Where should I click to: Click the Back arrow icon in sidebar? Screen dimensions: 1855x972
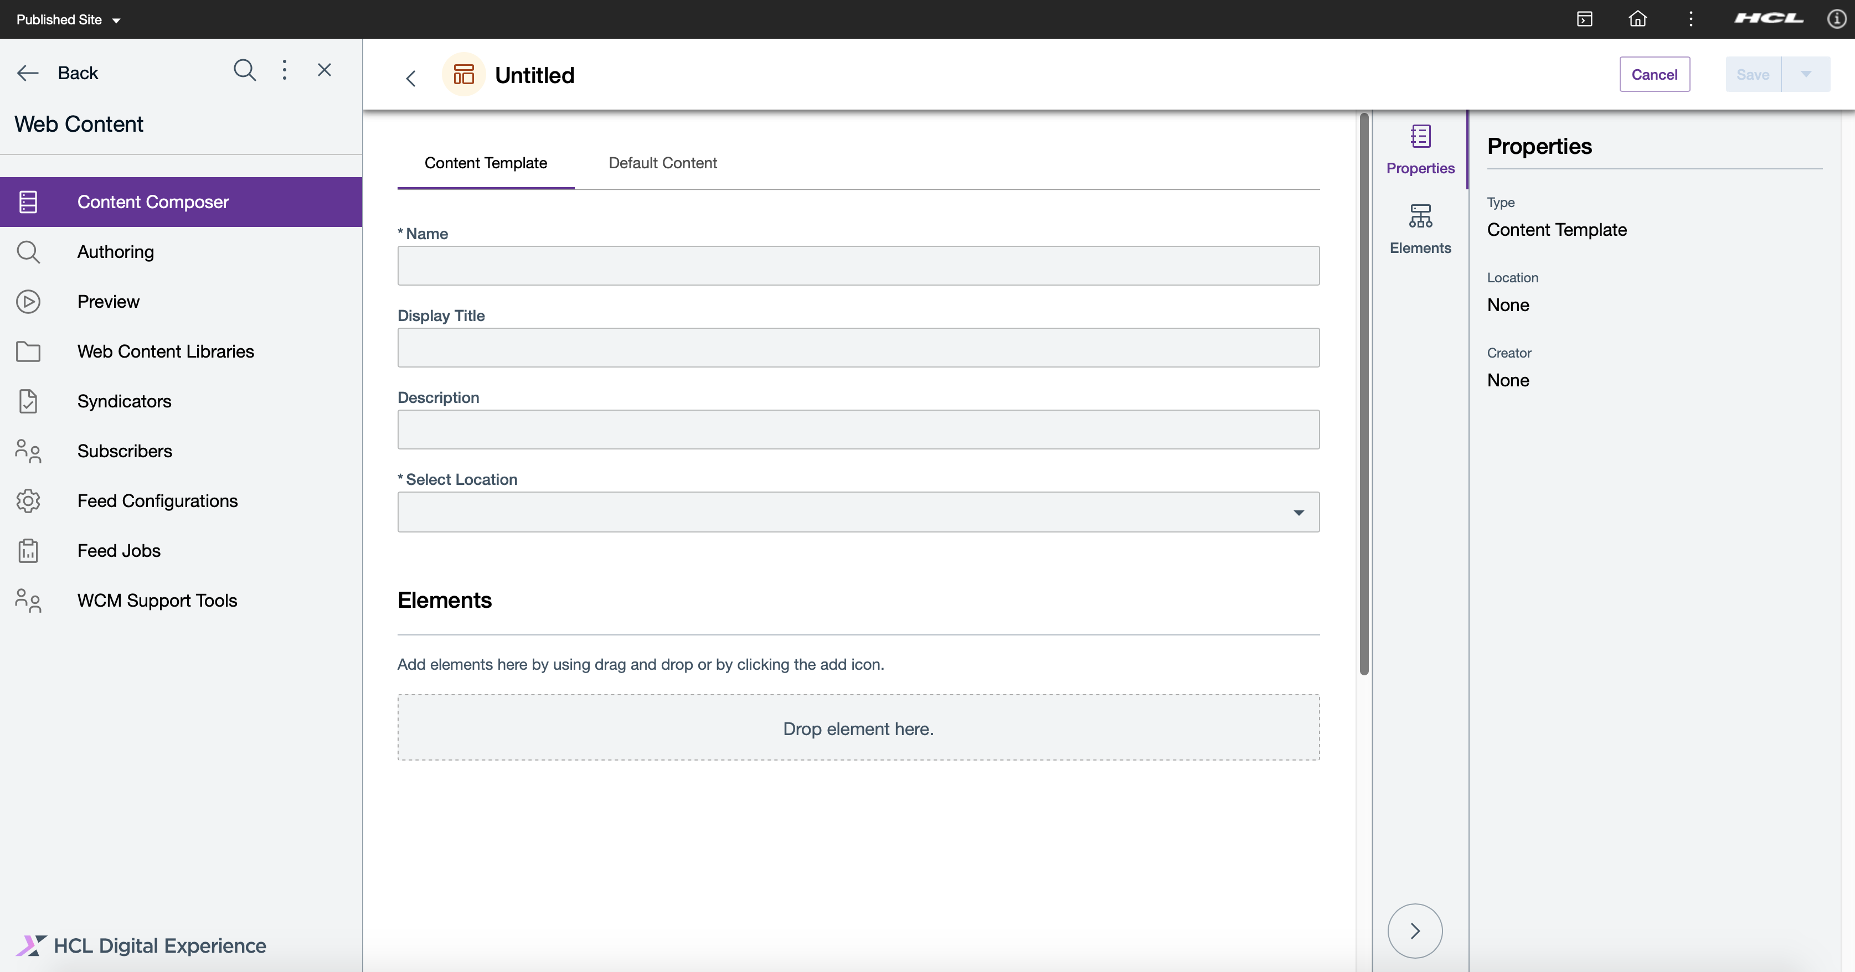tap(28, 73)
